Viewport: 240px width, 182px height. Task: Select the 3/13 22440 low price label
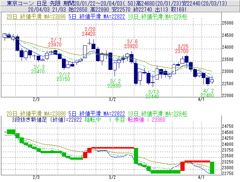pyautogui.click(x=152, y=94)
